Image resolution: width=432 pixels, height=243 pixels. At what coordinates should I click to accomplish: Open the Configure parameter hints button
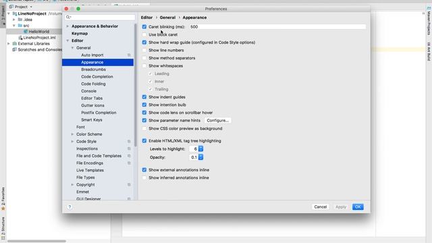(x=217, y=120)
